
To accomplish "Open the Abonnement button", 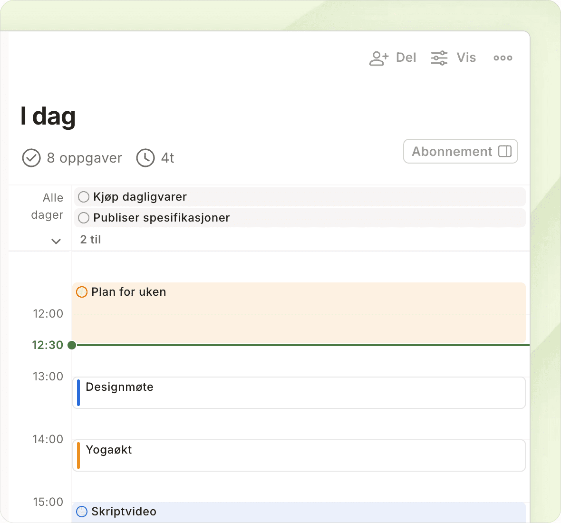I will (x=452, y=151).
